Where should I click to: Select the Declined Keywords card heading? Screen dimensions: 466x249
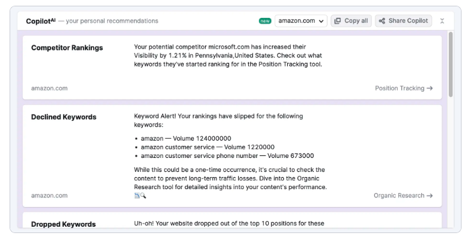[64, 117]
